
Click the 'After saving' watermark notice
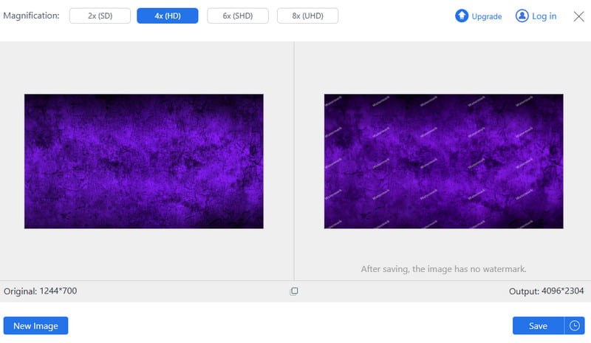444,269
